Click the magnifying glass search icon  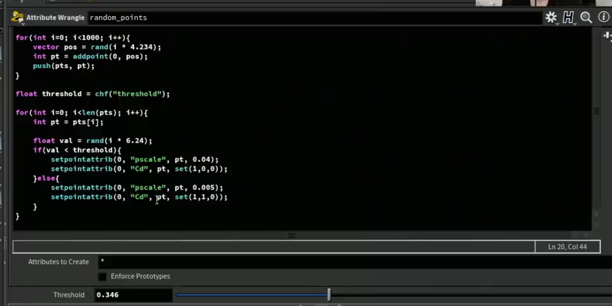click(586, 17)
